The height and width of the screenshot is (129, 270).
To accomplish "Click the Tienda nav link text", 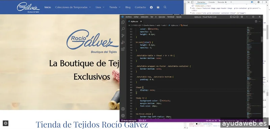I will [x=113, y=7].
